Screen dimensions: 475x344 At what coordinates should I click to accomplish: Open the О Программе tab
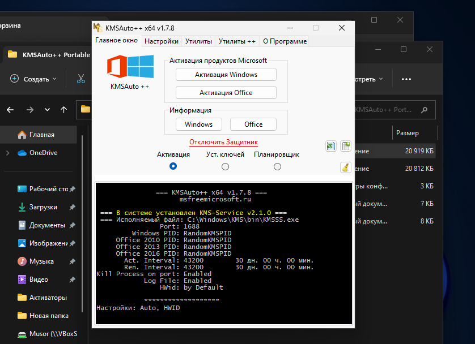[x=285, y=41]
